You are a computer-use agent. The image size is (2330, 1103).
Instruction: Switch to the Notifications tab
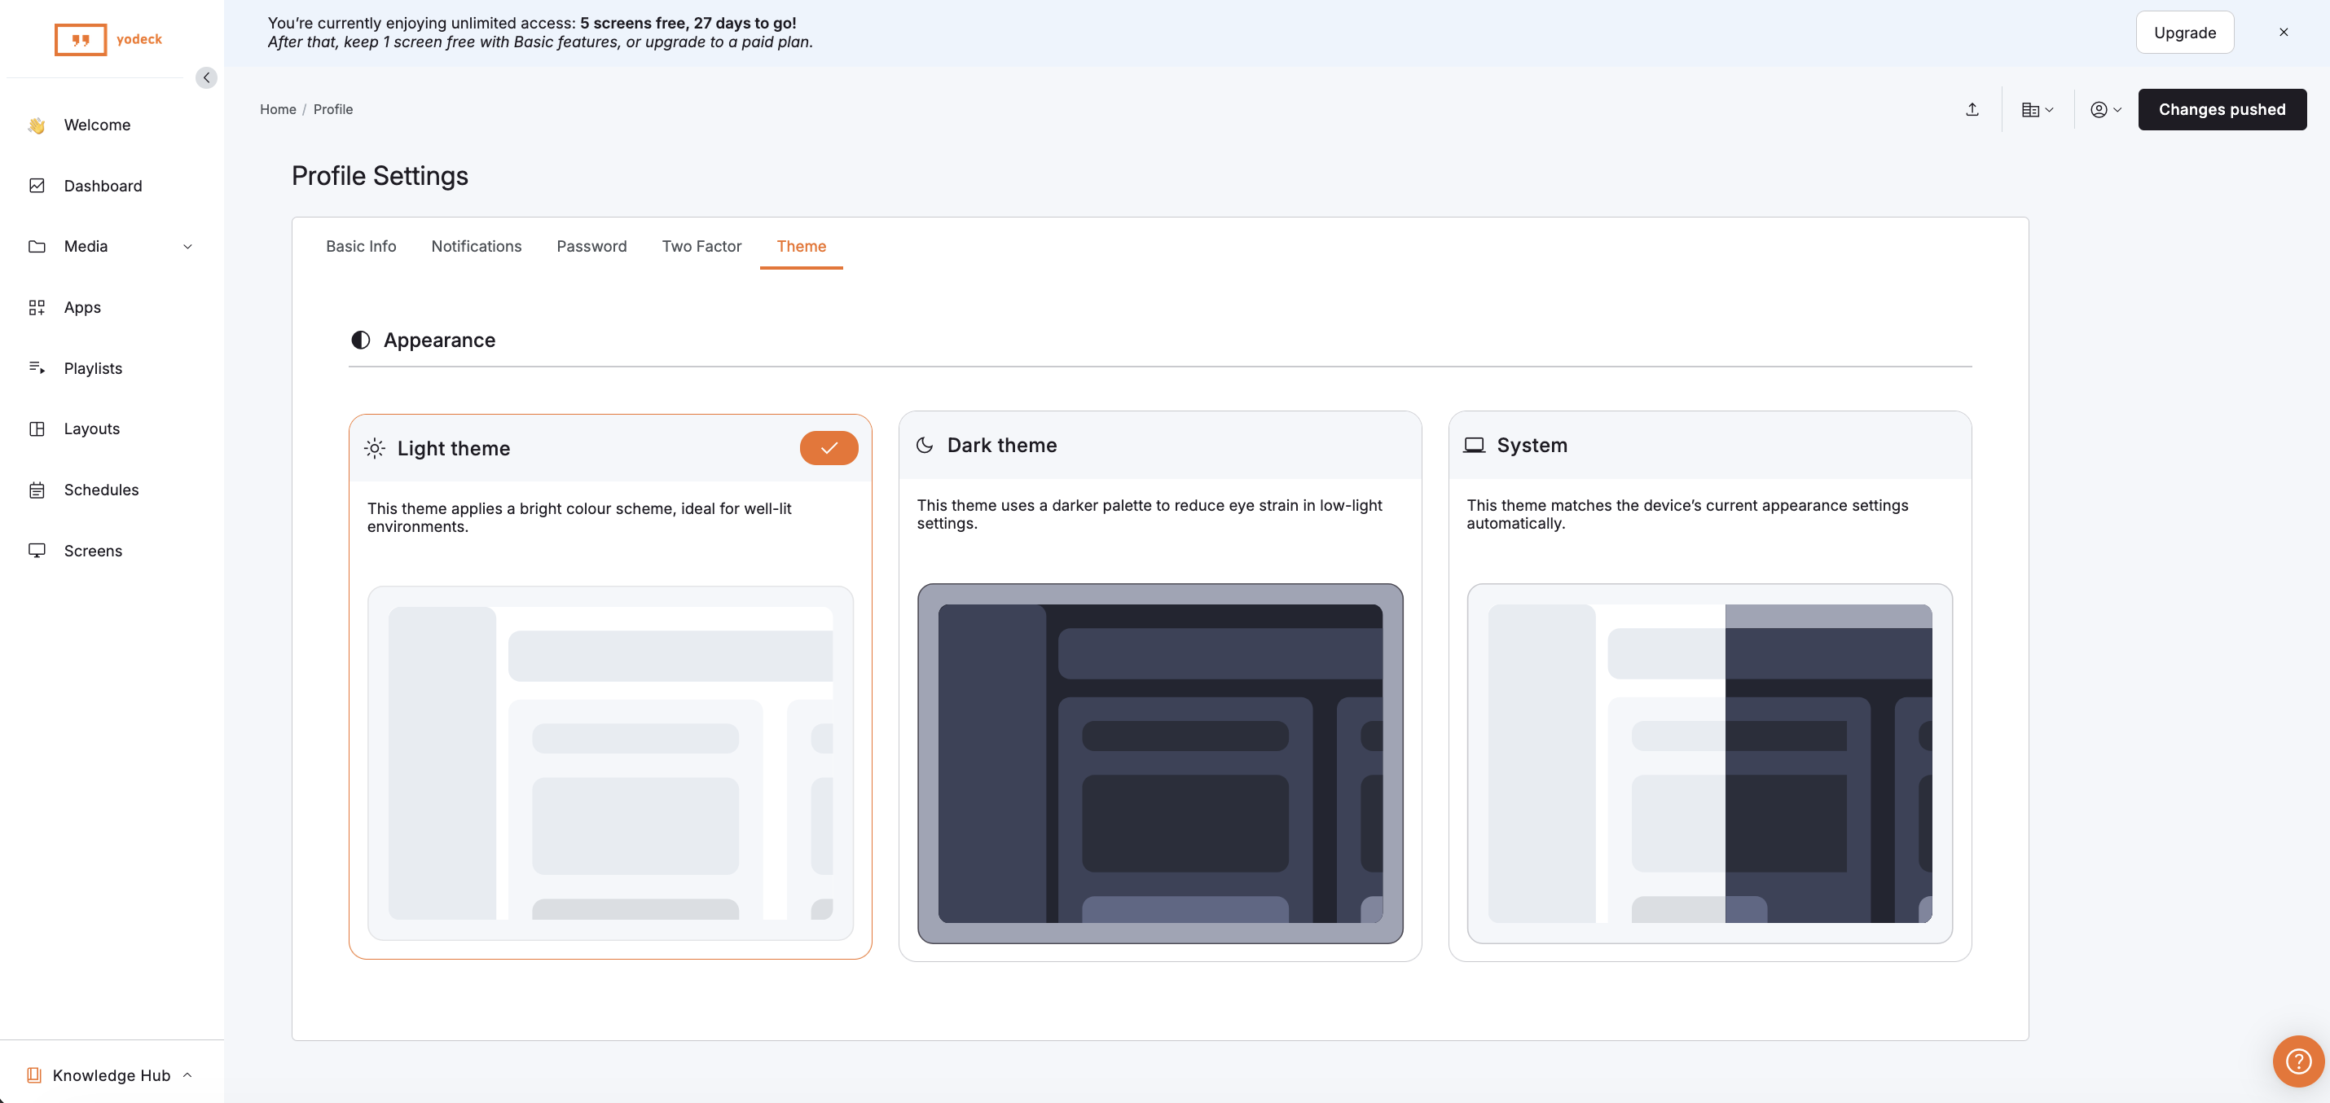pos(476,246)
